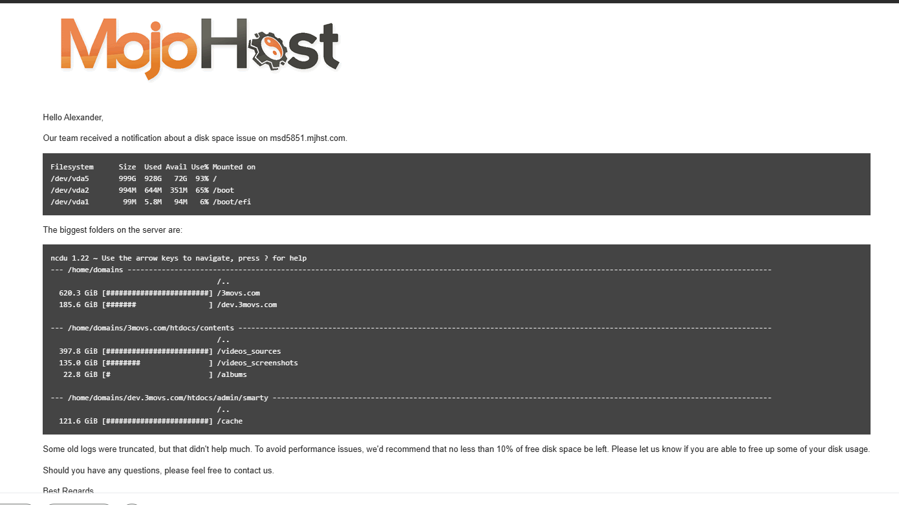Click the 397.8 GiB size
This screenshot has width=899, height=505.
[78, 351]
